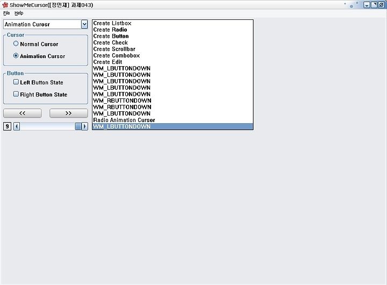This screenshot has height=285, width=387.
Task: Click the >> button
Action: coord(69,113)
